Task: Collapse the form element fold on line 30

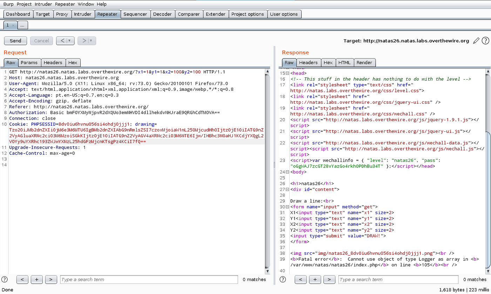Action: (287, 207)
